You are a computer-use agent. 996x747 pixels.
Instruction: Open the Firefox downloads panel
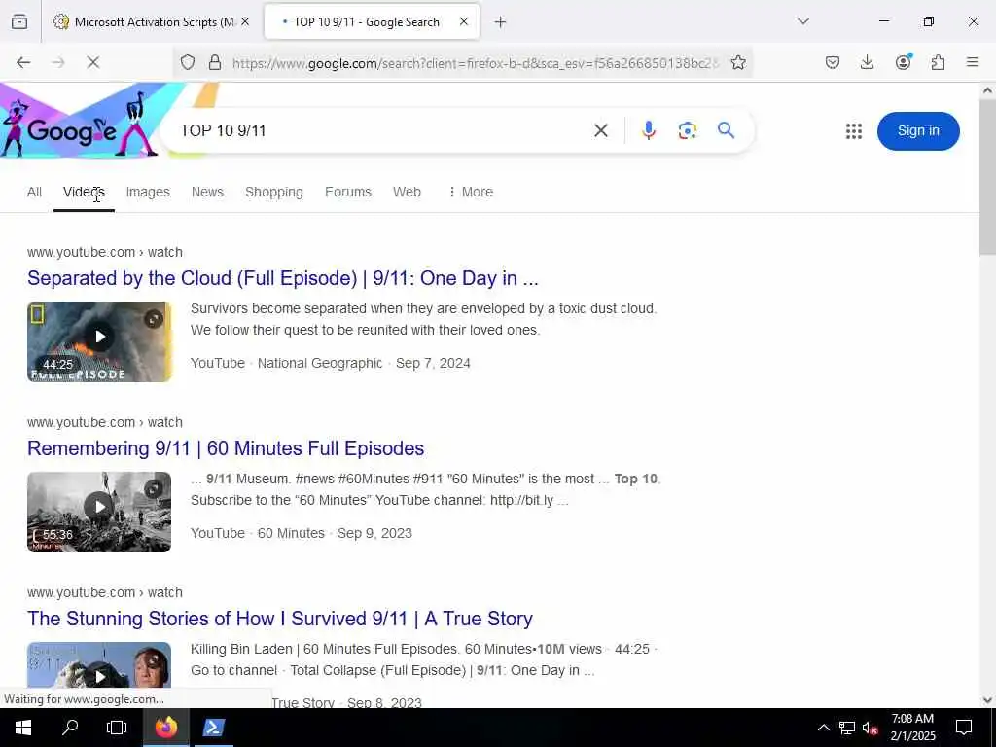[x=867, y=62]
